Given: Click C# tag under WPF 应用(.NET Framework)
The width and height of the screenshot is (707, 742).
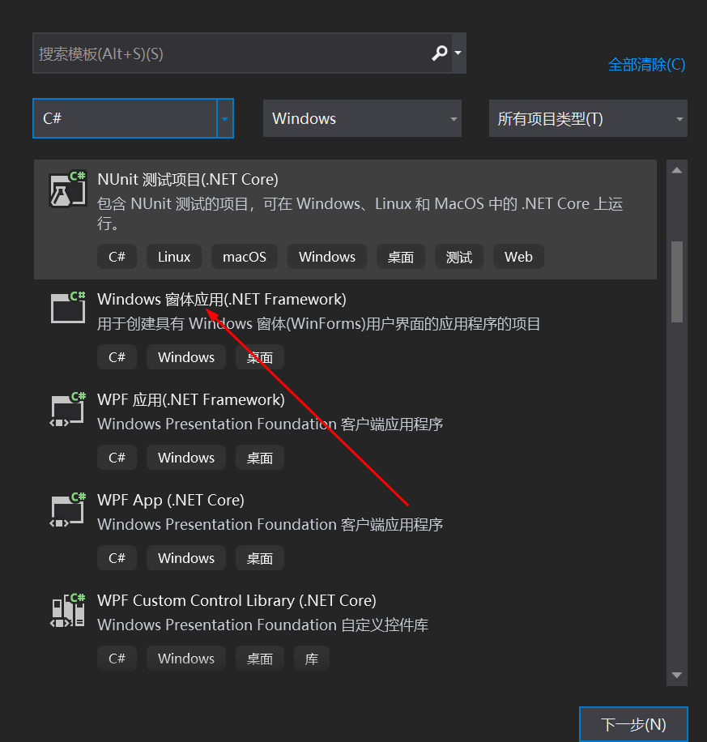Looking at the screenshot, I should tap(117, 457).
